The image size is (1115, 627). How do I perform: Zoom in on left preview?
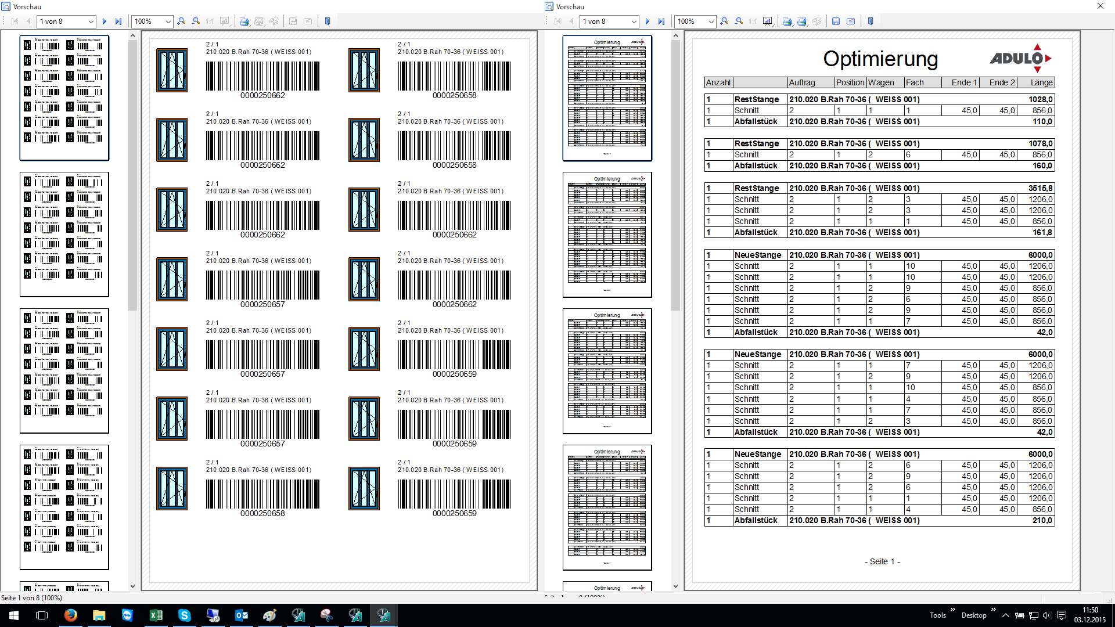click(x=182, y=21)
